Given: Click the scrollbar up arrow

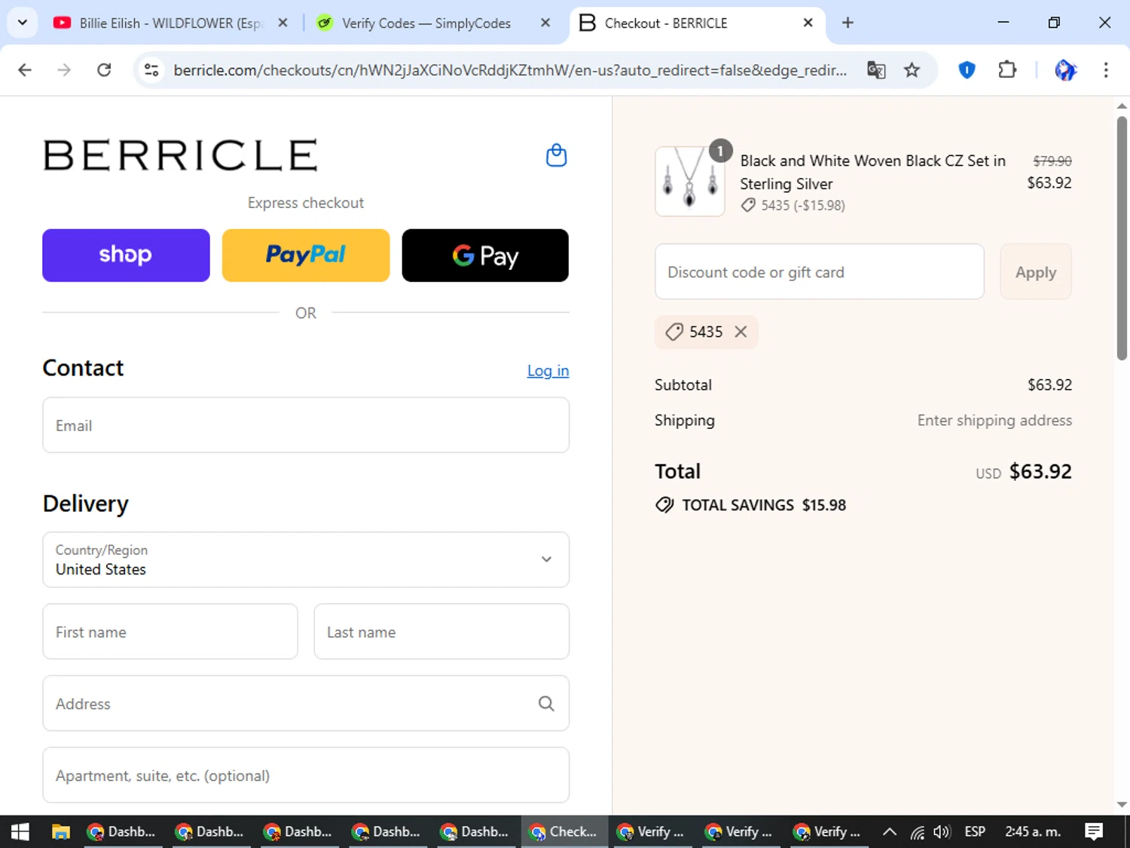Looking at the screenshot, I should (1122, 106).
